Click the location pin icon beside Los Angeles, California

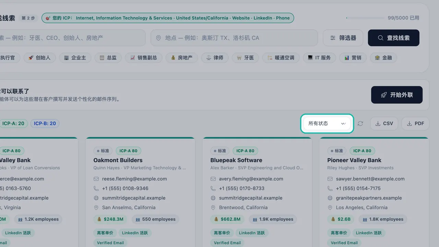pyautogui.click(x=330, y=208)
